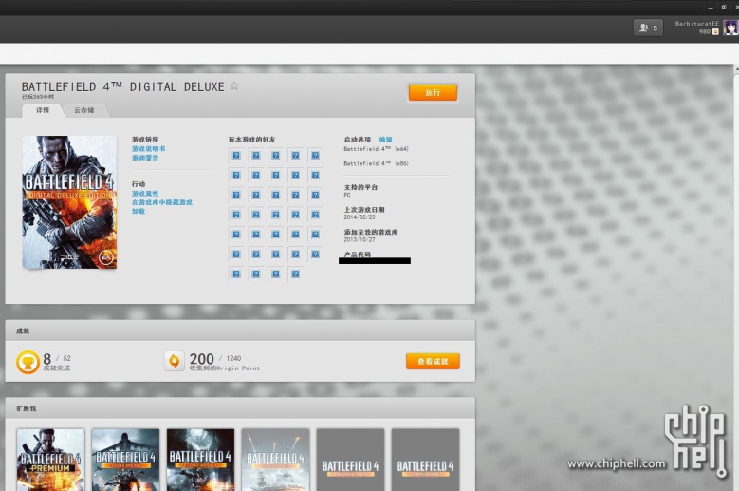
Task: Open the Second Assault expansion card
Action: 200,460
